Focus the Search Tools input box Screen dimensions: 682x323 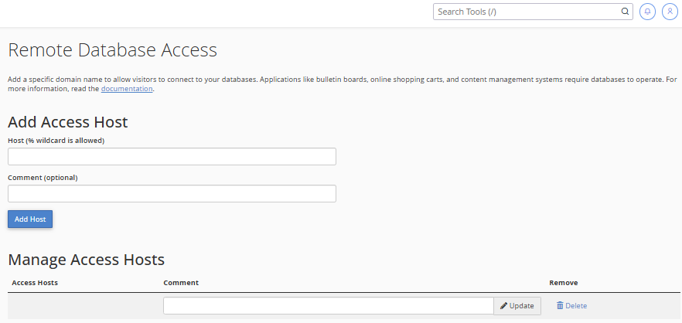pos(526,12)
